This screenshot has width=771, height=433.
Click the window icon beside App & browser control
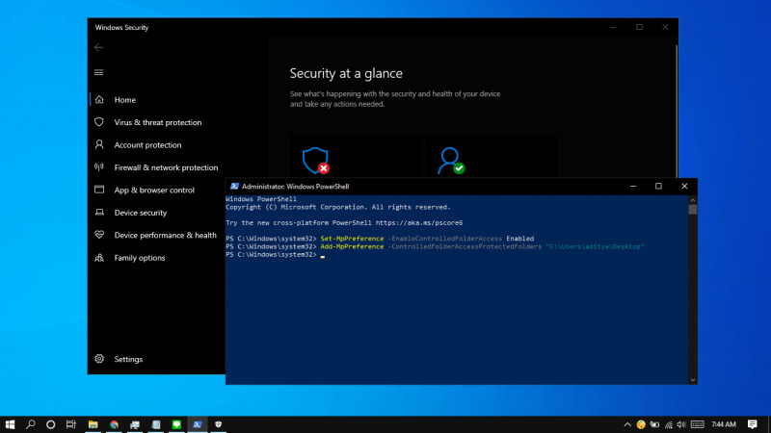tap(99, 190)
